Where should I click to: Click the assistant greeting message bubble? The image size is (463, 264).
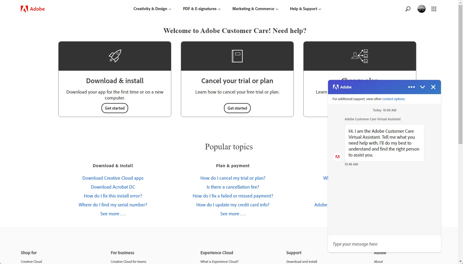point(384,143)
